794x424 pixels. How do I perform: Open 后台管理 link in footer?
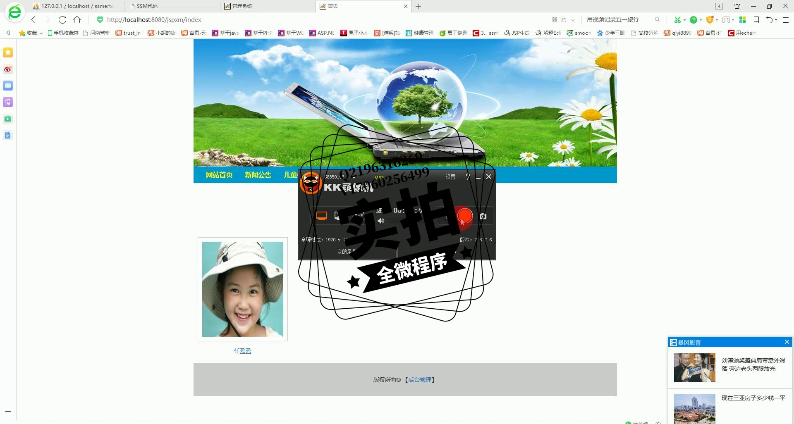[x=420, y=380]
